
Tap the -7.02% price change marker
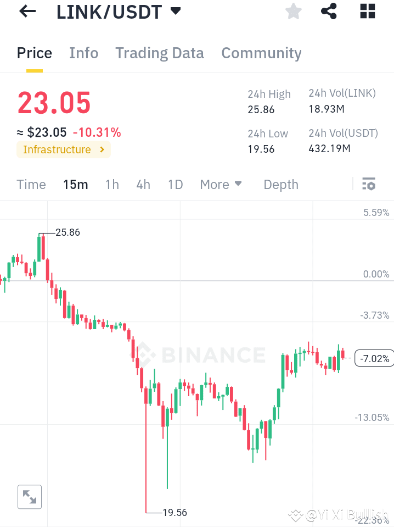click(374, 358)
